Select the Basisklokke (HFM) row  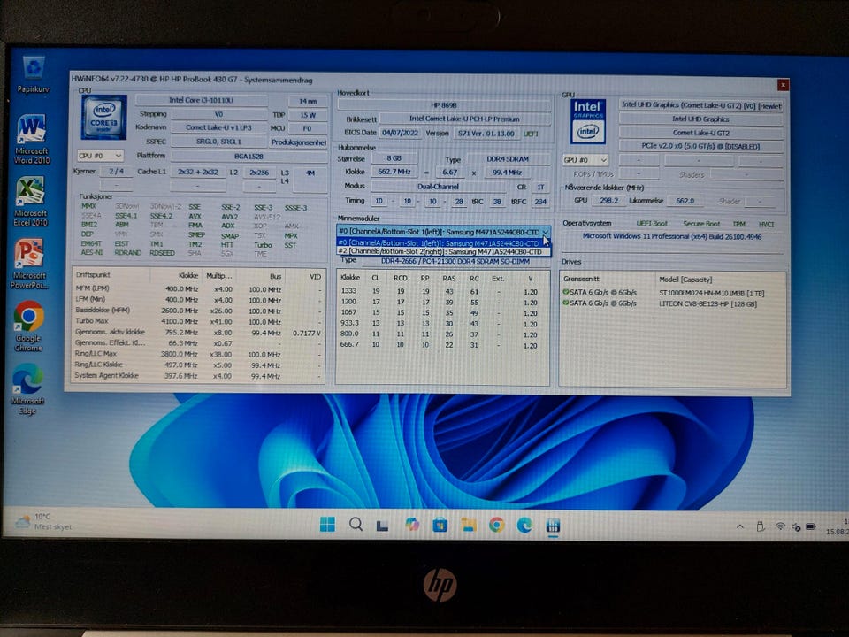(x=199, y=311)
